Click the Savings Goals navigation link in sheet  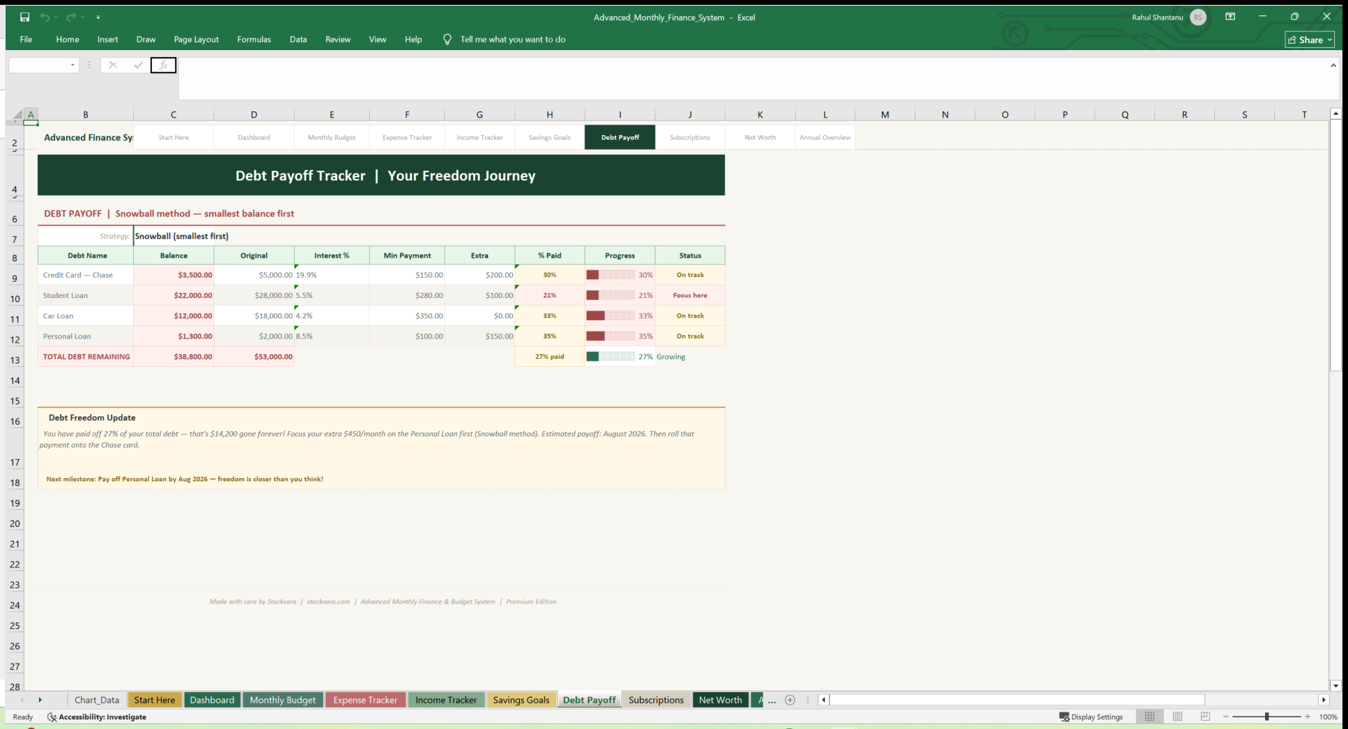click(x=550, y=138)
